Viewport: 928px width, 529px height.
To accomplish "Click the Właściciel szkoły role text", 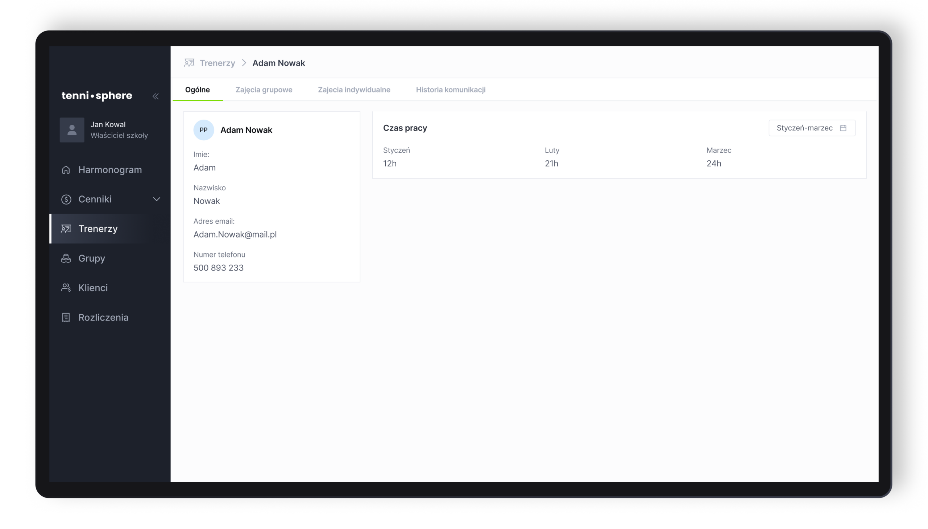I will [119, 135].
